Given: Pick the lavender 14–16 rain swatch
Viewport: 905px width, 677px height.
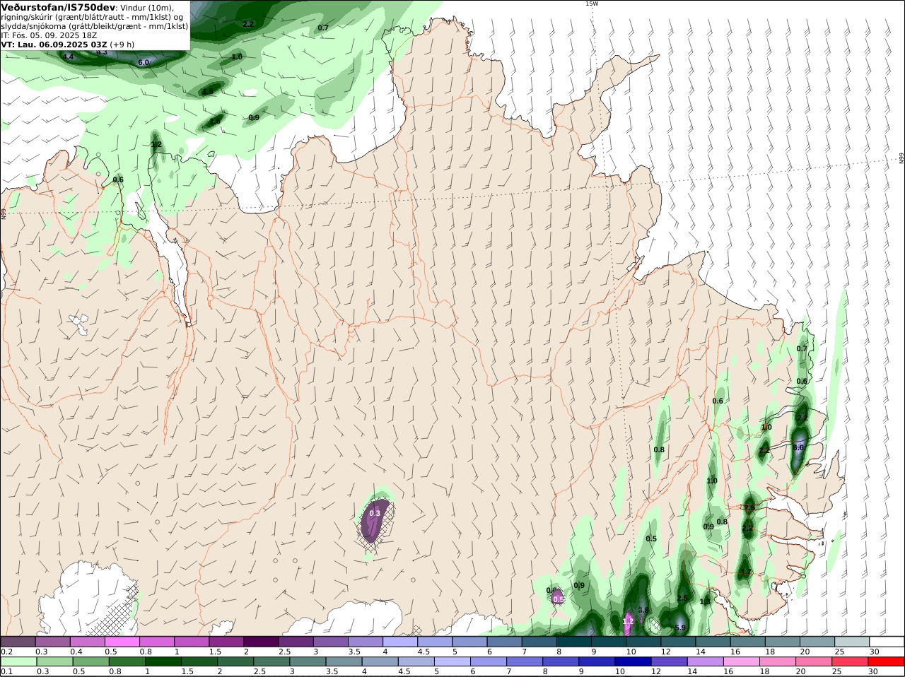Looking at the screenshot, I should point(706,661).
